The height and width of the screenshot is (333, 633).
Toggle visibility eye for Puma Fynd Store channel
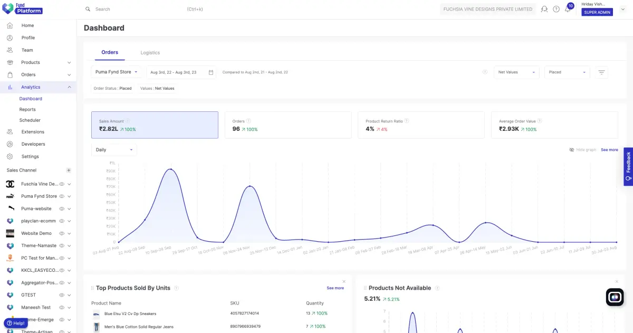click(62, 196)
